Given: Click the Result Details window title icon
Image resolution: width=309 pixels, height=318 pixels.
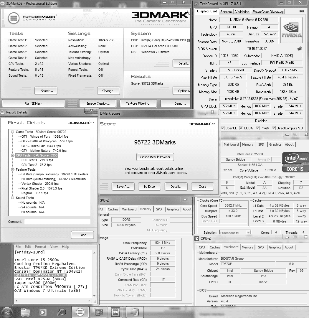Looking at the screenshot, I should (3, 112).
